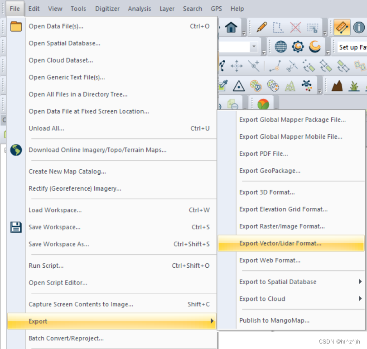
Task: Click the dashed circles cluster icon
Action: [273, 86]
